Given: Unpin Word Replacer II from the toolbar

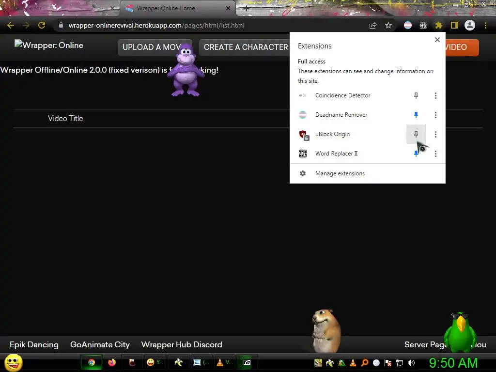Looking at the screenshot, I should click(x=416, y=154).
